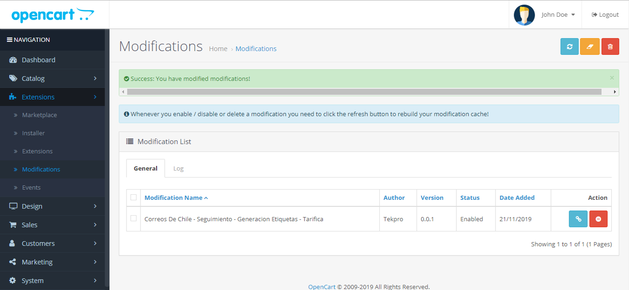Image resolution: width=629 pixels, height=290 pixels.
Task: Click the horizontal scrollbar in success alert
Action: [364, 92]
